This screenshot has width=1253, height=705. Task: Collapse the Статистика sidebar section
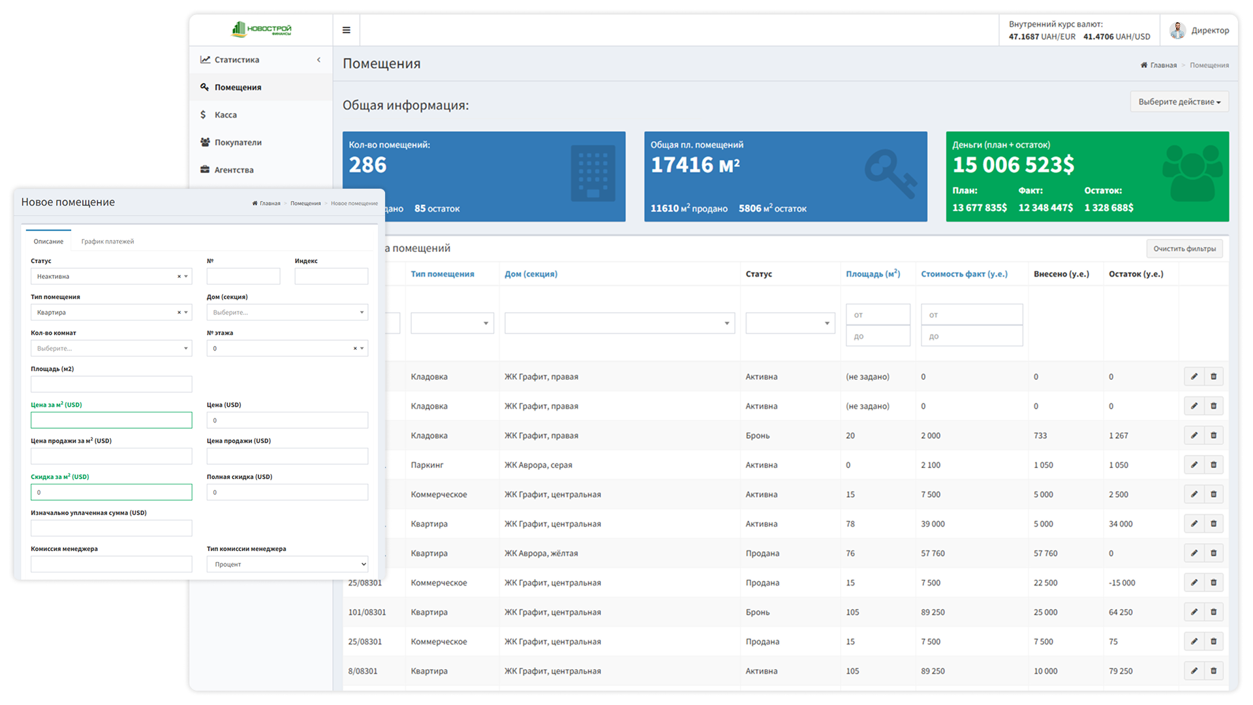318,60
